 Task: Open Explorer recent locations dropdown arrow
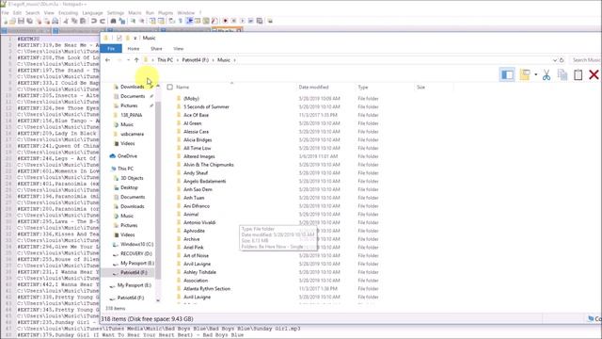pyautogui.click(x=128, y=60)
